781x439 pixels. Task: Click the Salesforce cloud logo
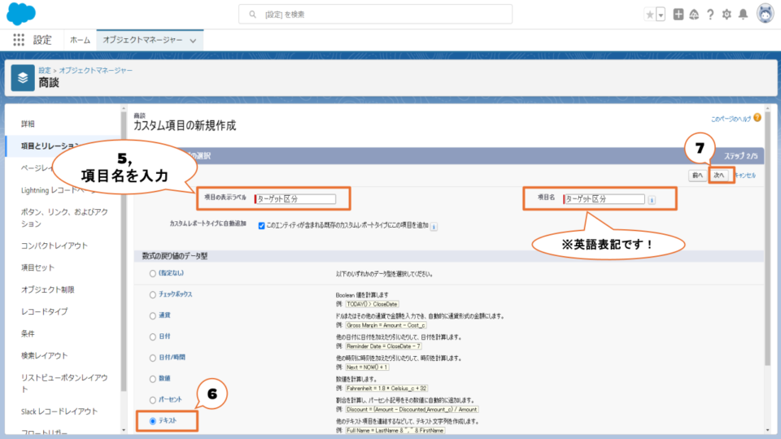[21, 14]
